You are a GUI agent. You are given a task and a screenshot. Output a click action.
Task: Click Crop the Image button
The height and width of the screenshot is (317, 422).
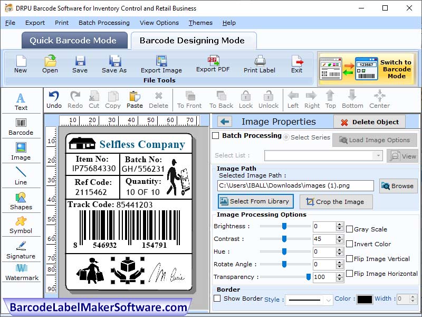pyautogui.click(x=336, y=202)
